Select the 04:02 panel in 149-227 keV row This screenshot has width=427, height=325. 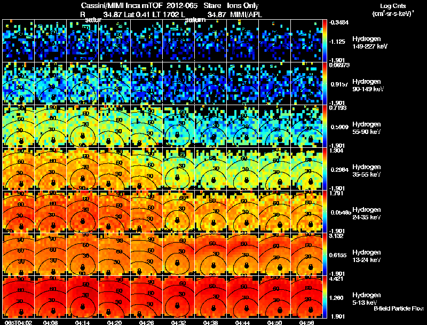pyautogui.click(x=19, y=41)
